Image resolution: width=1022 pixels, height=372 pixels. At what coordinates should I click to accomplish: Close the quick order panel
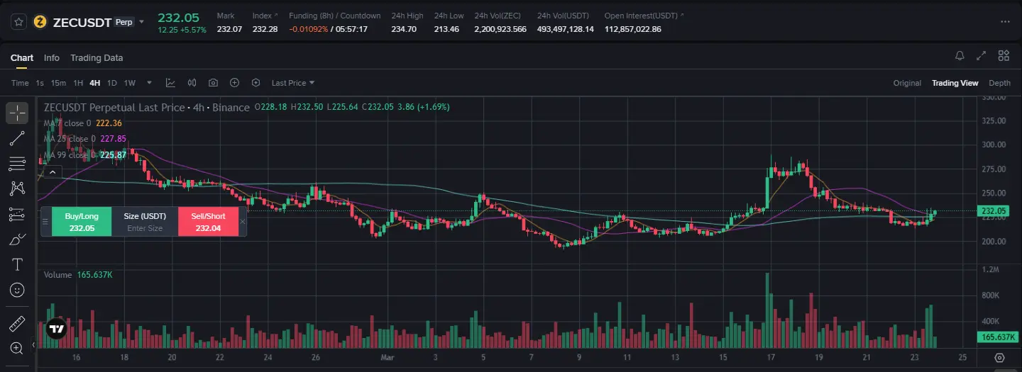(x=243, y=221)
